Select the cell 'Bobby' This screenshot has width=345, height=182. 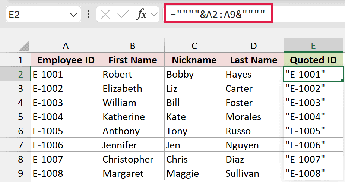(194, 74)
